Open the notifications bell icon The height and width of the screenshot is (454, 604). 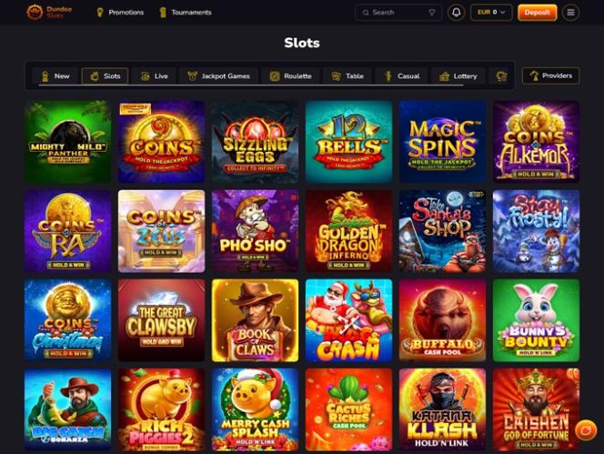(456, 13)
